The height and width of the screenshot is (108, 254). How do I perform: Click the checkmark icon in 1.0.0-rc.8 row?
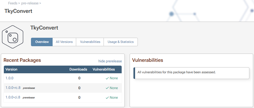[107, 88]
